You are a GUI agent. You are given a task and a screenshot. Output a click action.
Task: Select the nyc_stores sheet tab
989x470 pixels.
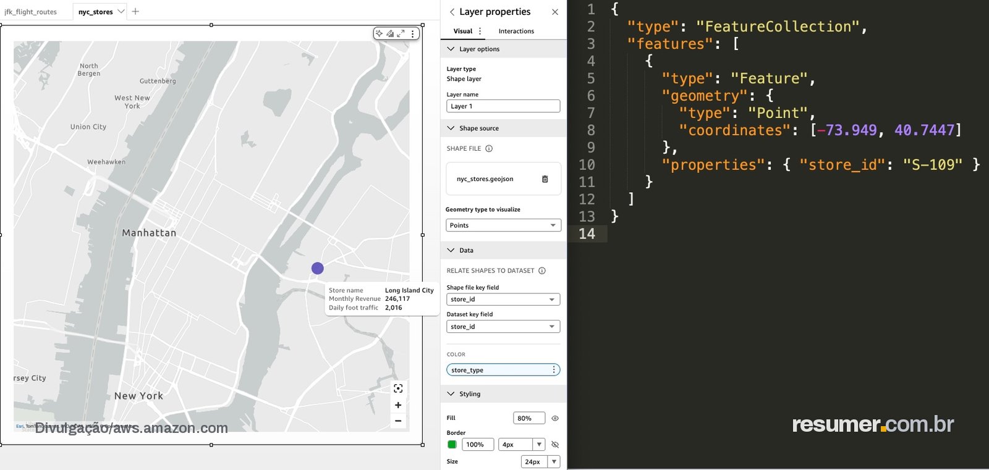coord(96,12)
